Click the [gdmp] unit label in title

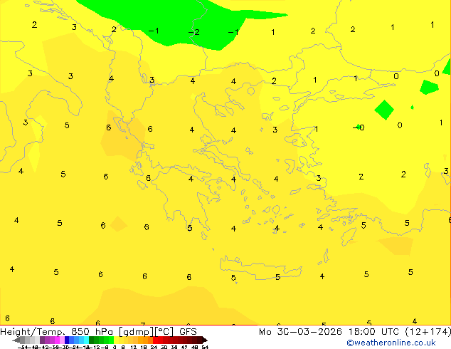click(x=137, y=332)
